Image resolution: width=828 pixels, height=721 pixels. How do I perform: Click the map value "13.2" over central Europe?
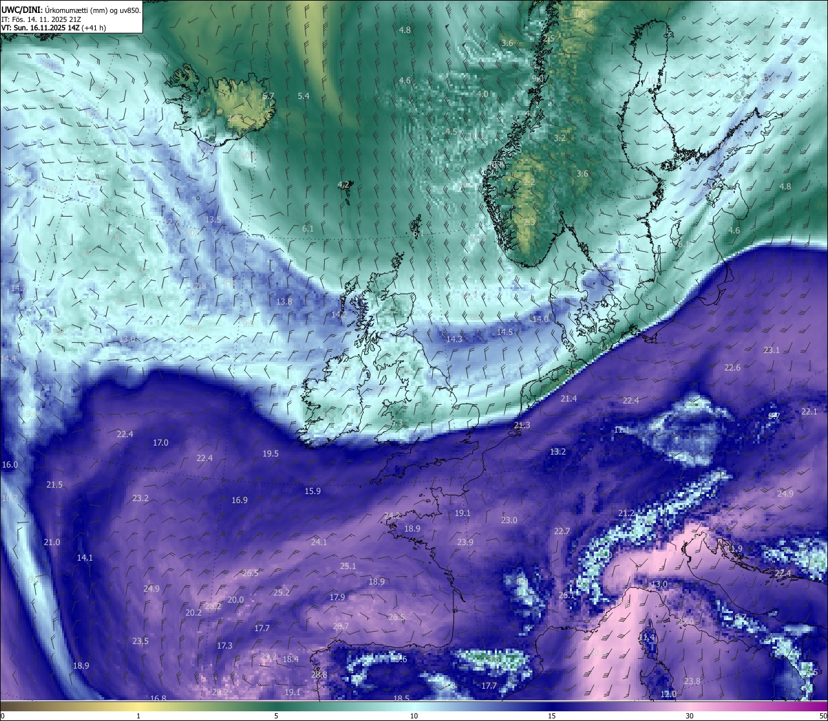558,451
